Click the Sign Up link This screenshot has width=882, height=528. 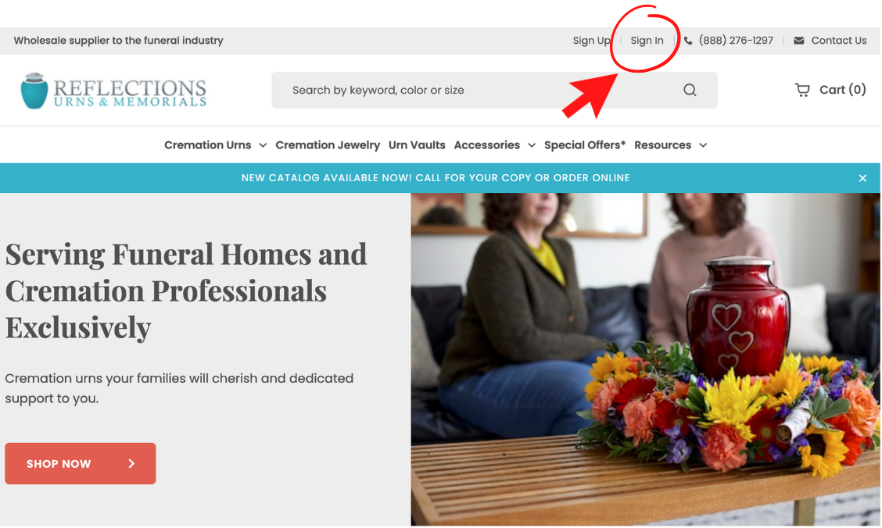[x=591, y=41]
